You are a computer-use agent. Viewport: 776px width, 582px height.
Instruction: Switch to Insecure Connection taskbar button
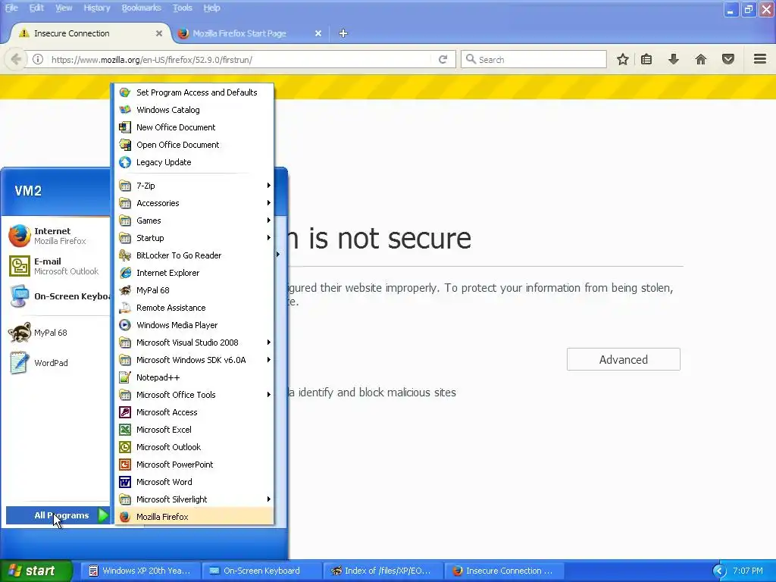[504, 571]
